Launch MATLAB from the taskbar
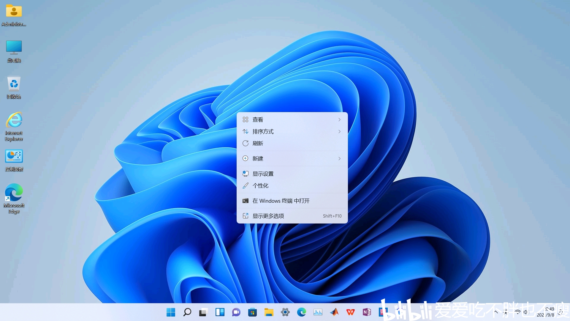 (334, 312)
